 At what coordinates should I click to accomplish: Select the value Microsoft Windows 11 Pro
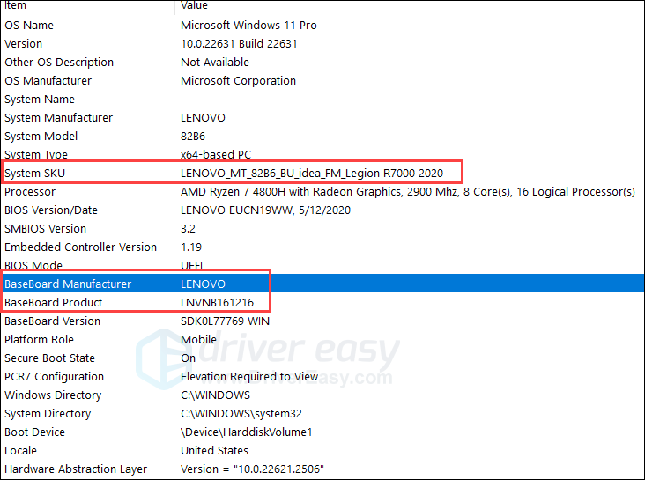[x=248, y=25]
